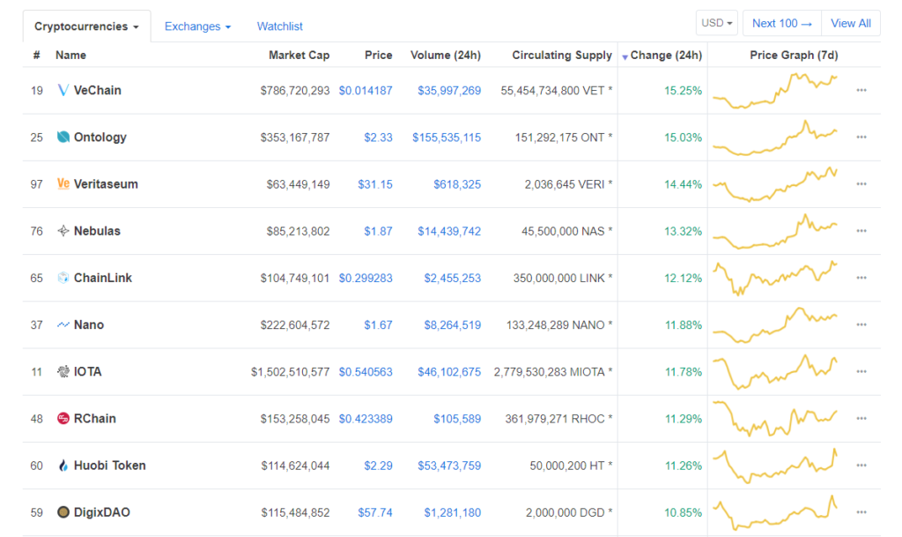Click the RChain coin logo icon
This screenshot has width=902, height=537.
(x=63, y=419)
